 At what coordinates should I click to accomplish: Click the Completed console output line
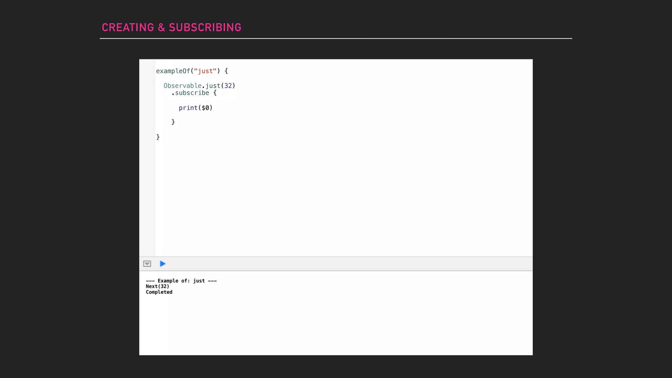[159, 292]
